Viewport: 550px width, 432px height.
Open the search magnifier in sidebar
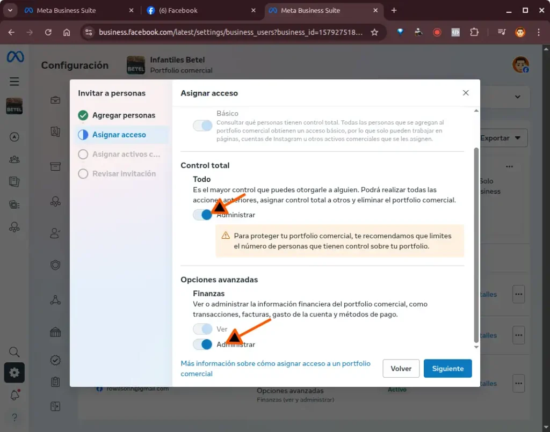coord(15,352)
